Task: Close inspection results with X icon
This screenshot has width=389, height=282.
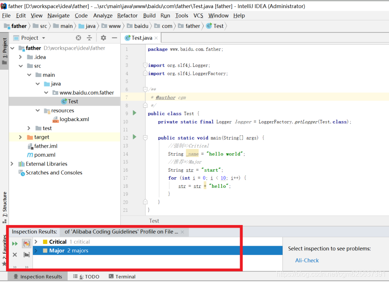Action: click(15, 255)
